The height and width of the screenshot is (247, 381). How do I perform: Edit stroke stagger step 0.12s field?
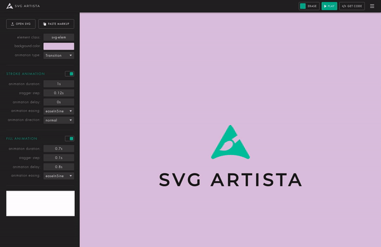tap(59, 93)
